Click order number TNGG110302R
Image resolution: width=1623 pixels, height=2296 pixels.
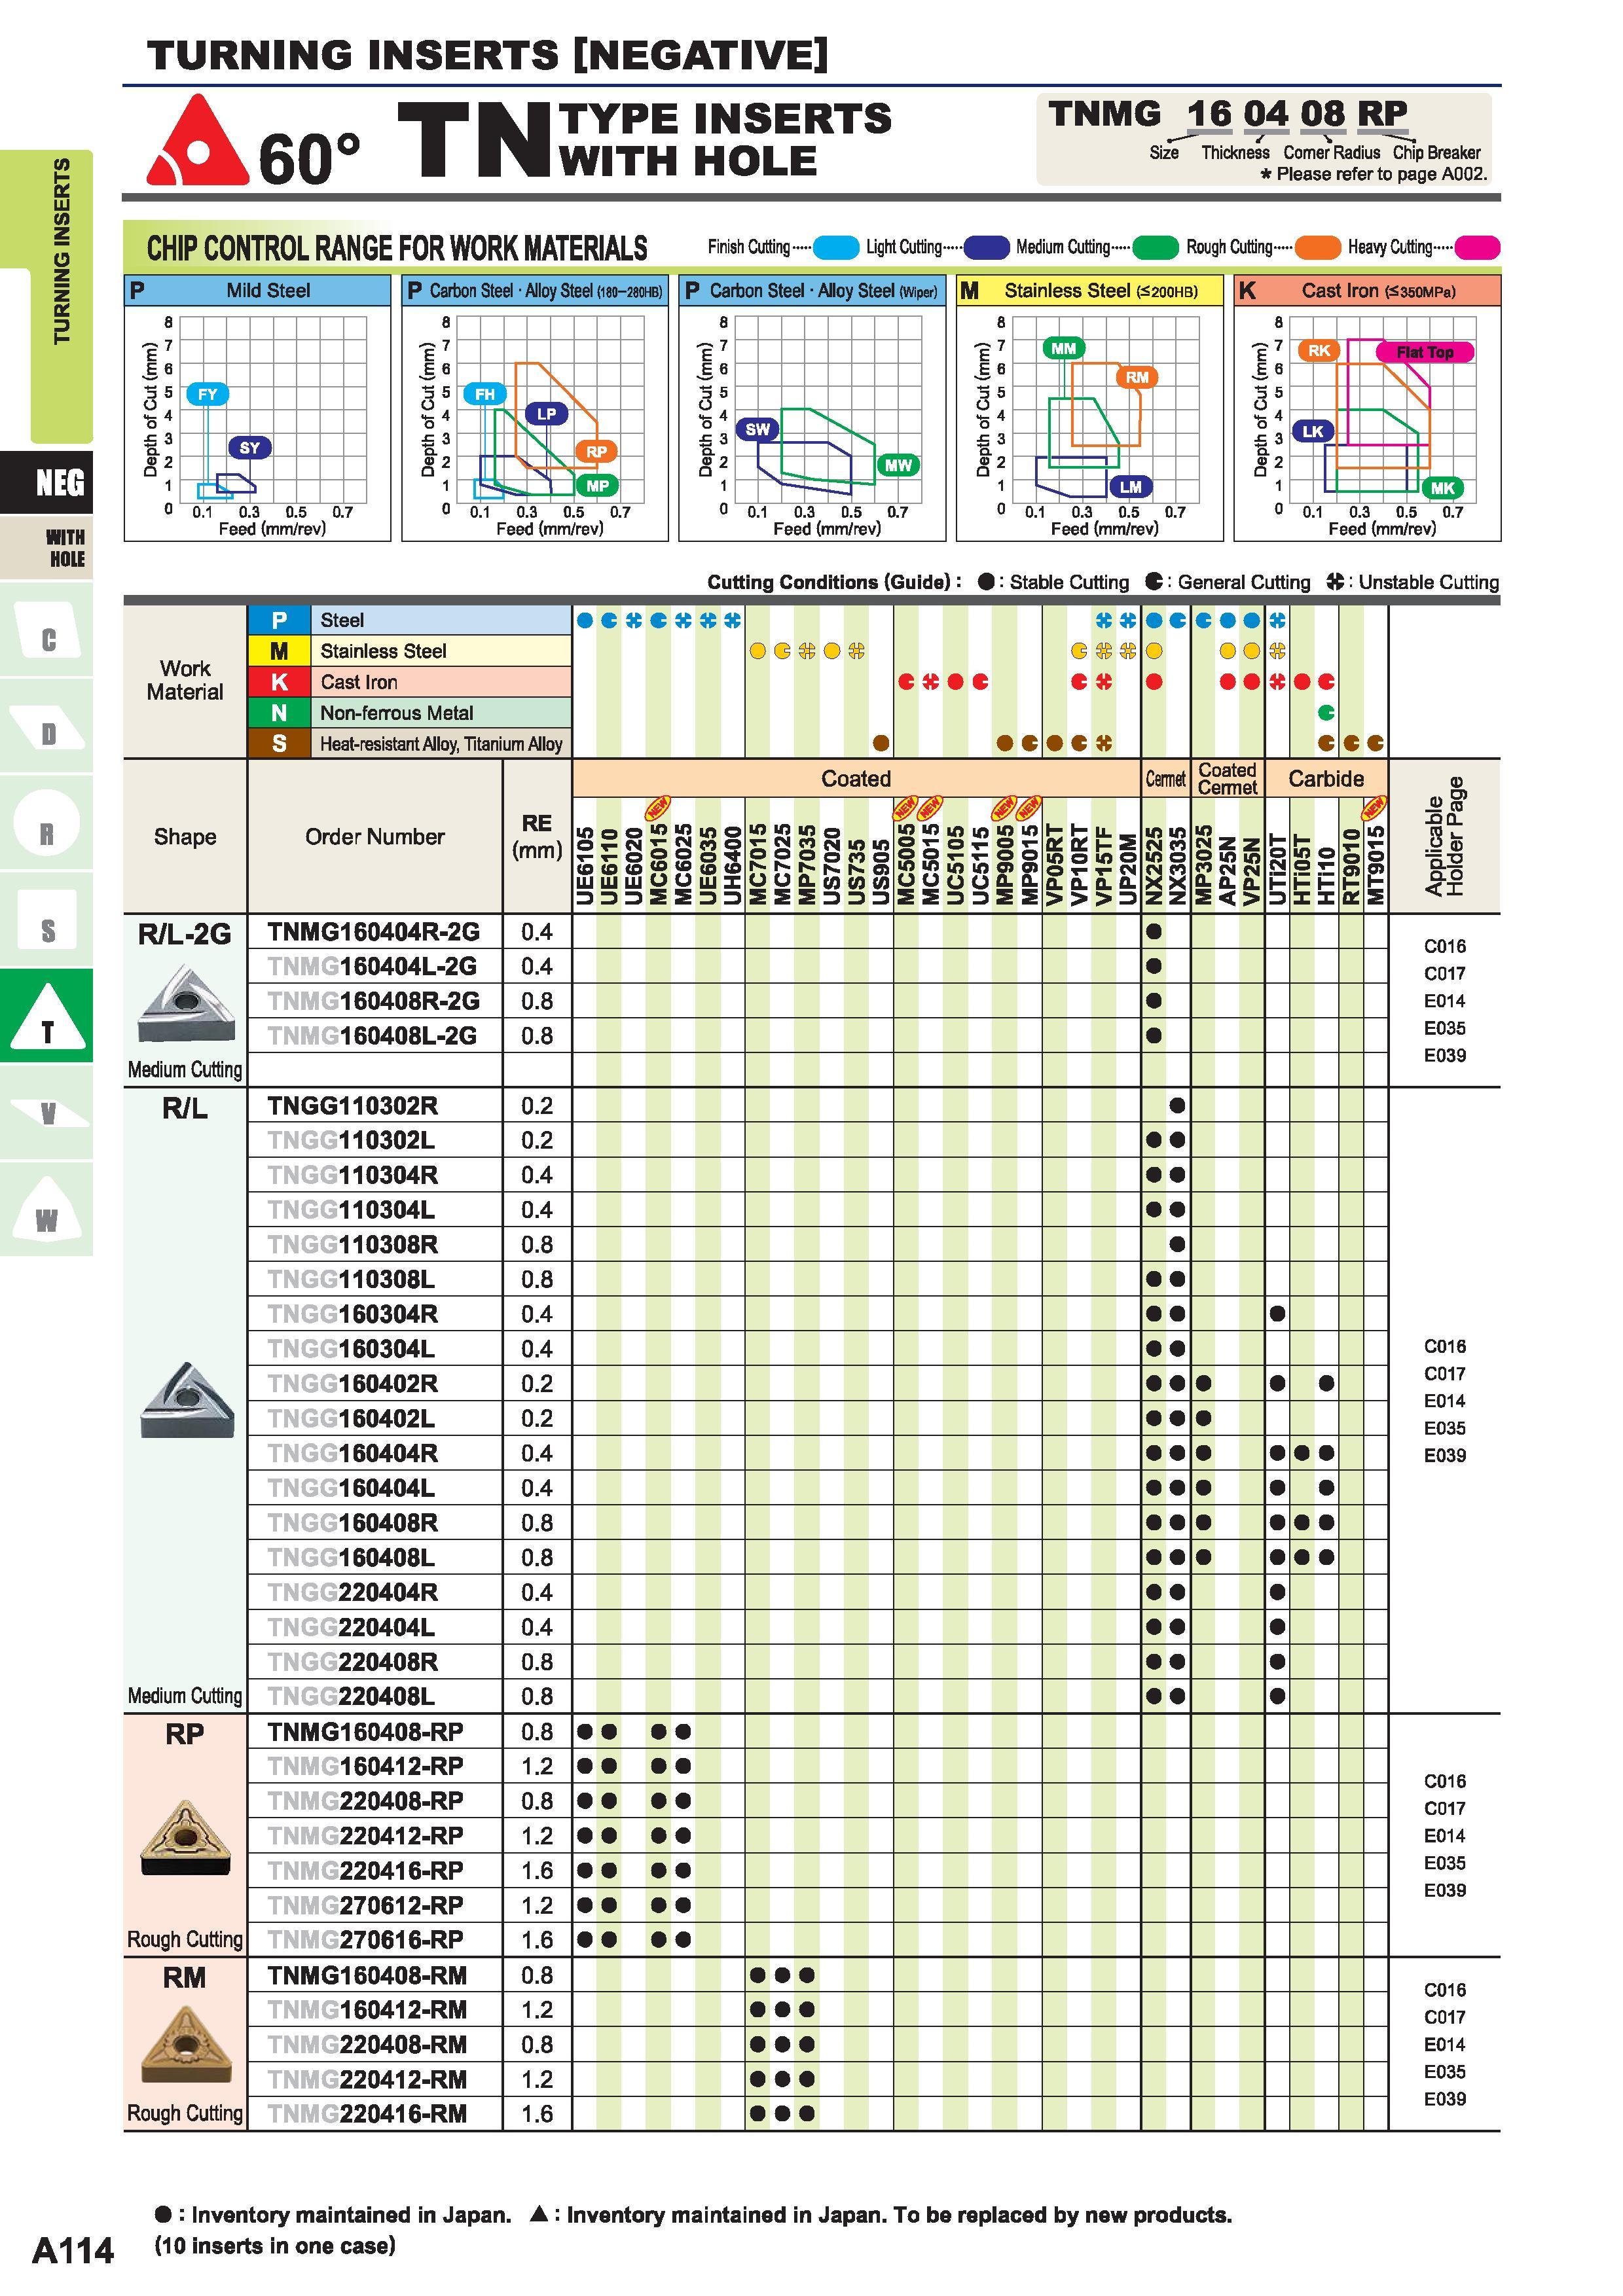pos(352,1106)
